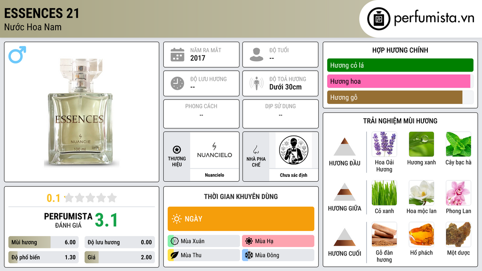Click the pink Hương hoa accord bar
Image resolution: width=482 pixels, height=271 pixels.
click(x=399, y=81)
